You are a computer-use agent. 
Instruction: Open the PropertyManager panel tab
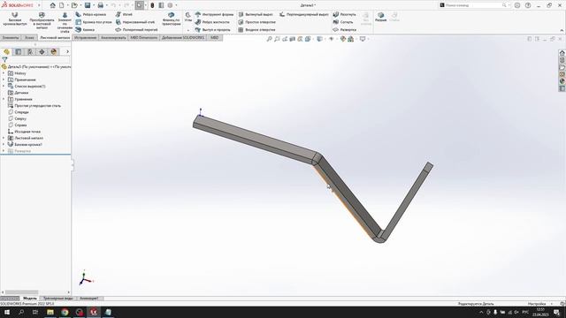(18, 52)
